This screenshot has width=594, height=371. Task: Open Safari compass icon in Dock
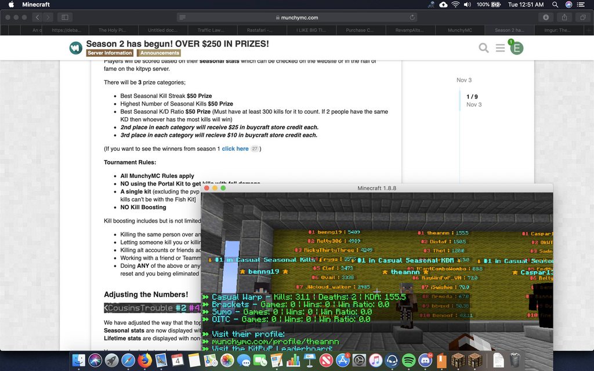click(x=128, y=360)
